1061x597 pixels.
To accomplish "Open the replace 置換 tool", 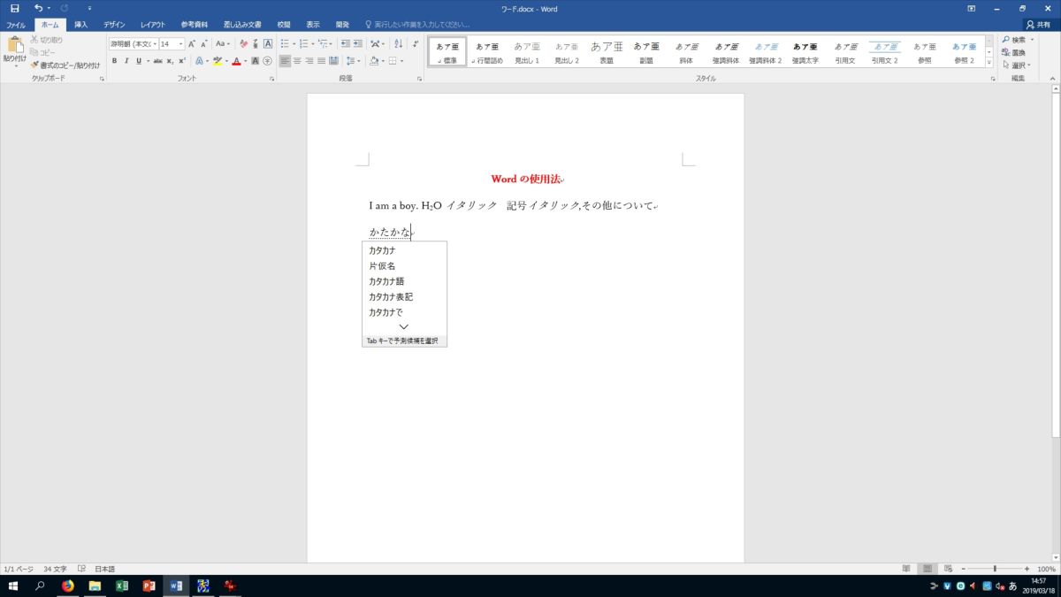I will 1014,52.
